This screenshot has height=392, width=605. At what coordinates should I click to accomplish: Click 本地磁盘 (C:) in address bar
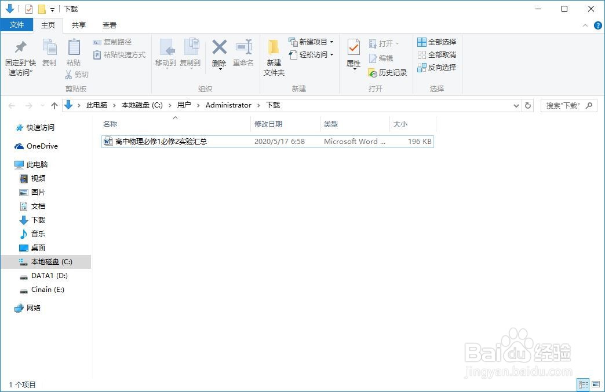point(142,105)
